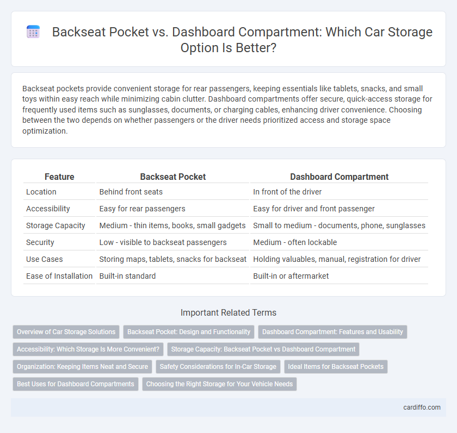Click the page title heading text
The width and height of the screenshot is (457, 433).
point(242,40)
